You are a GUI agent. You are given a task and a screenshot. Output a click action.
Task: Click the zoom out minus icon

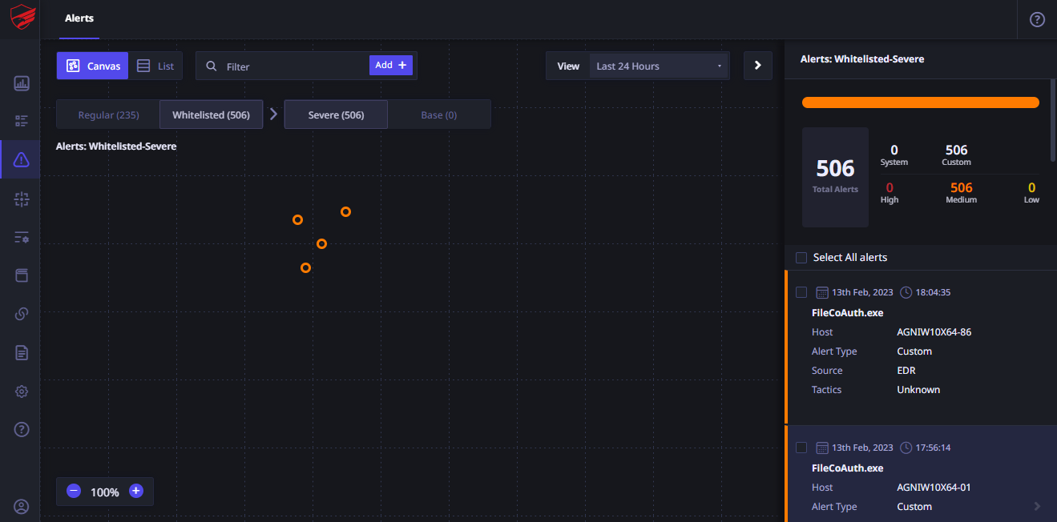coord(74,492)
